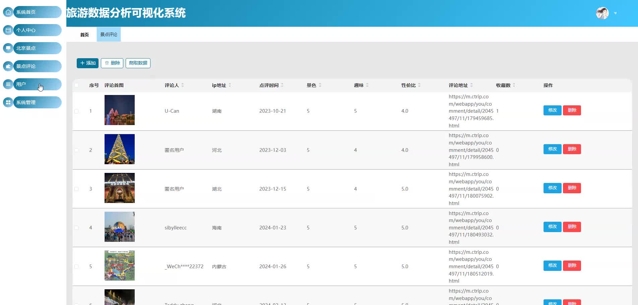The width and height of the screenshot is (638, 305).
Task: Sort by 评论地址 column arrows
Action: 471,85
